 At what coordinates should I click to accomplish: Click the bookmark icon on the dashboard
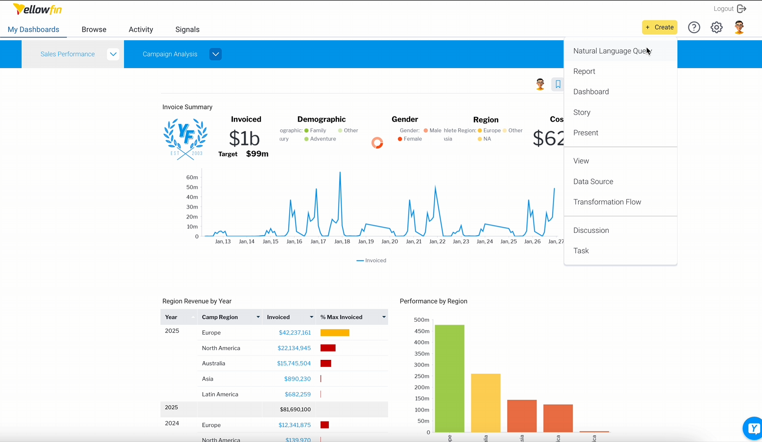pos(558,84)
